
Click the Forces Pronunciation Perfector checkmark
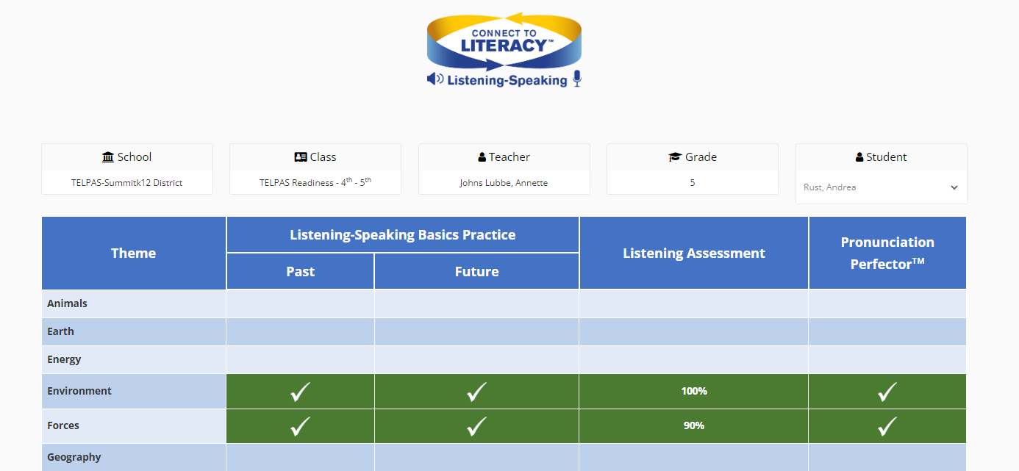(887, 426)
